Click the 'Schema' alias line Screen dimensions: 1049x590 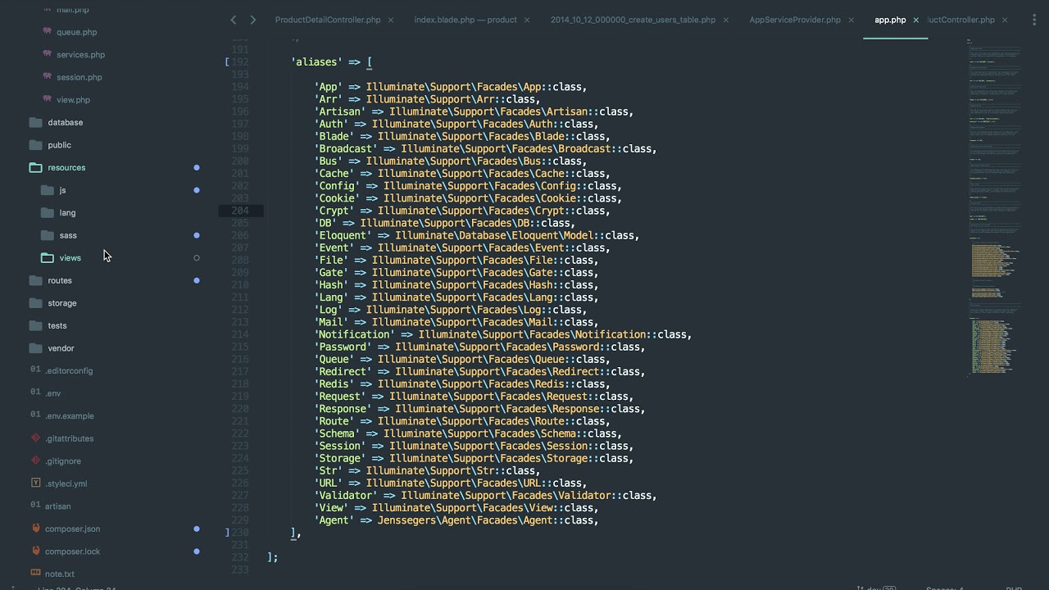(x=468, y=433)
